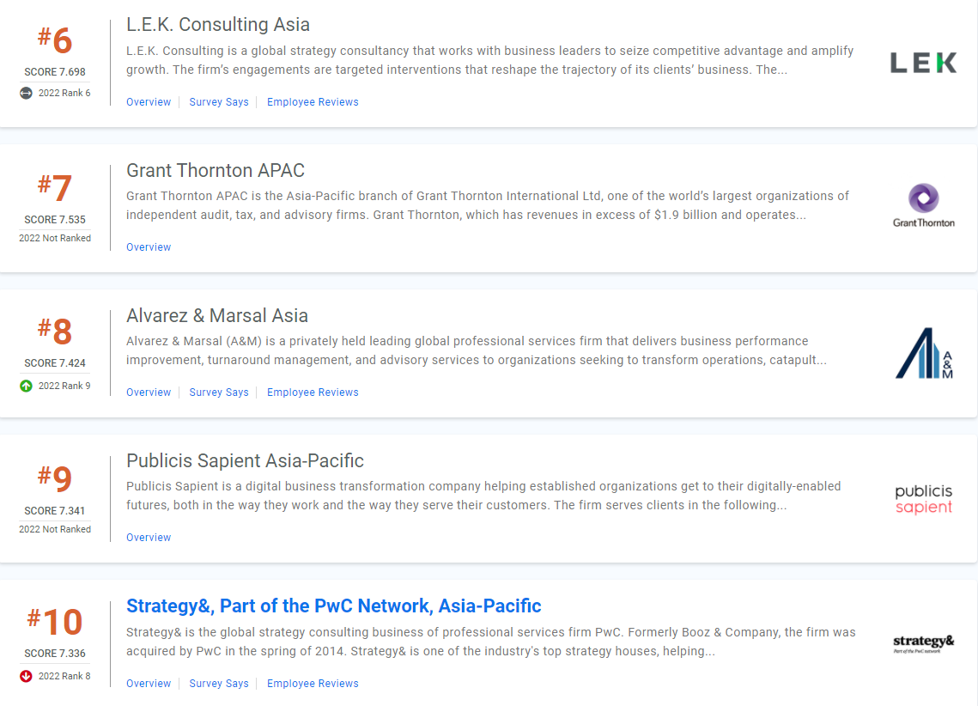
Task: Select the #10 rank number
Action: (x=55, y=621)
